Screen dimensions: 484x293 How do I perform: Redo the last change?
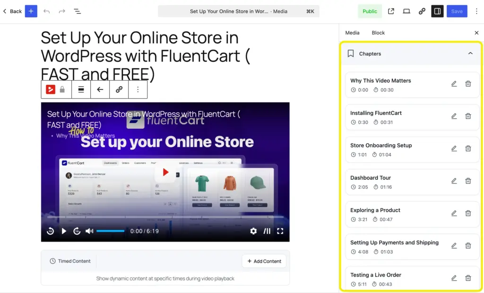(x=62, y=11)
